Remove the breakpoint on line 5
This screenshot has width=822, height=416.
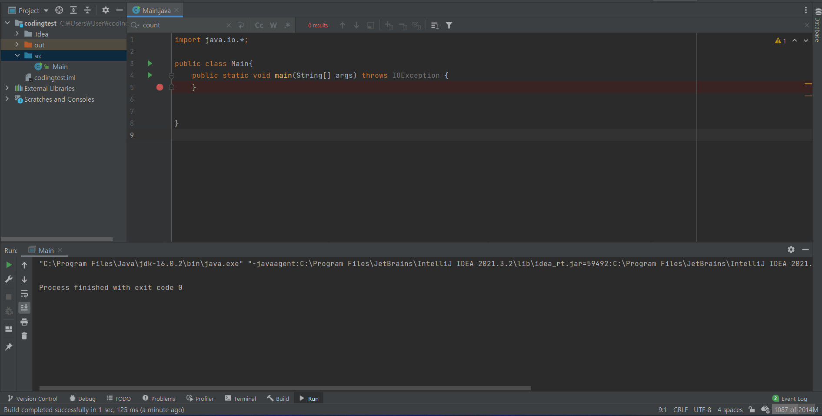click(x=160, y=87)
